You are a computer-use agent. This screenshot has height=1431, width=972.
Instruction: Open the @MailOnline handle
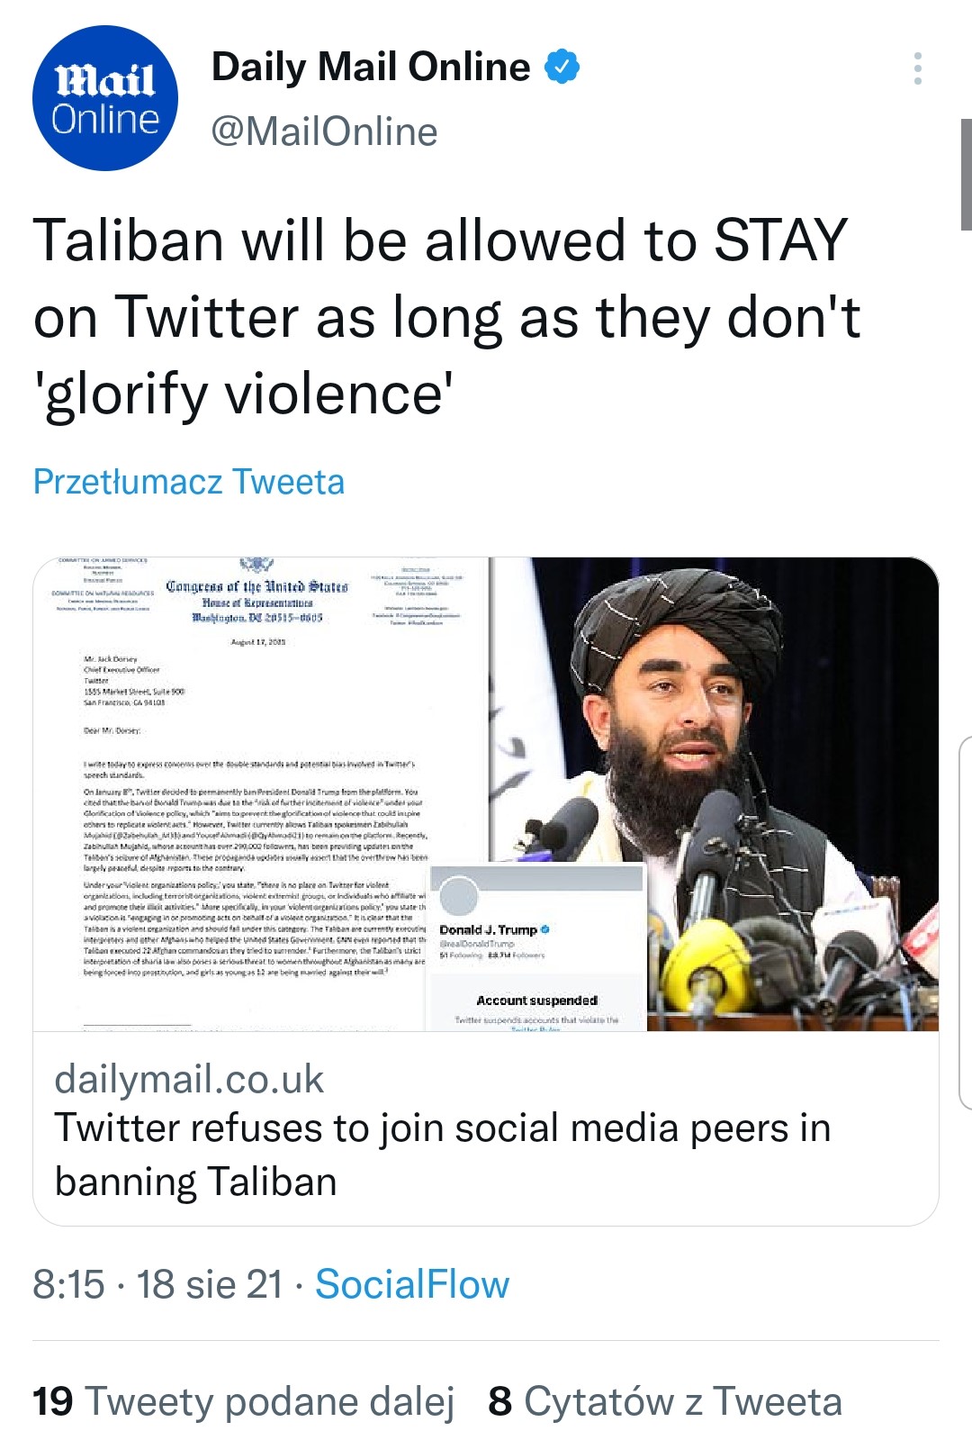[x=324, y=131]
